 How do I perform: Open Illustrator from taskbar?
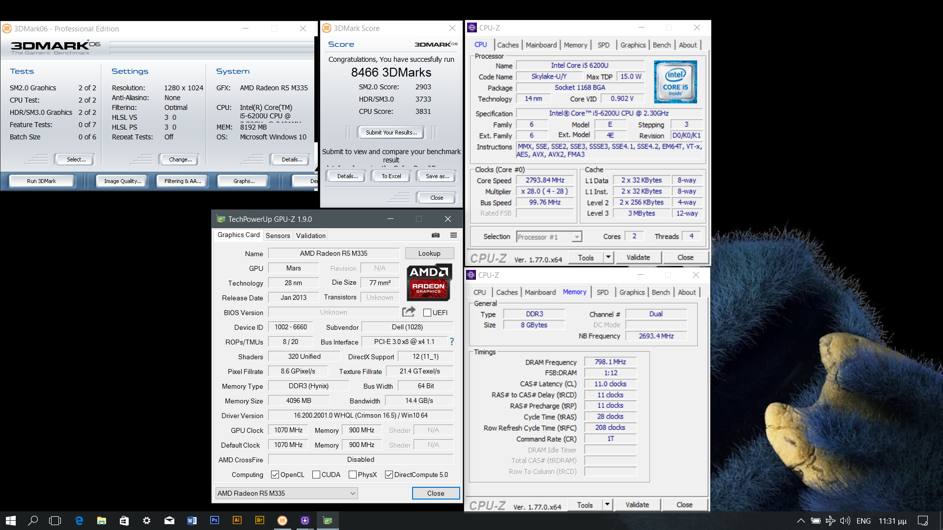(x=237, y=521)
